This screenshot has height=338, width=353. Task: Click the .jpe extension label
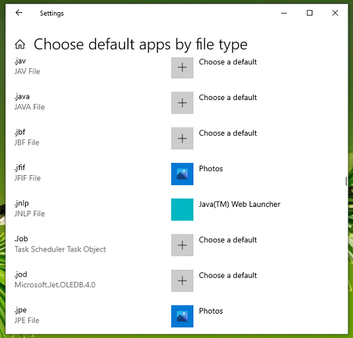(20, 310)
